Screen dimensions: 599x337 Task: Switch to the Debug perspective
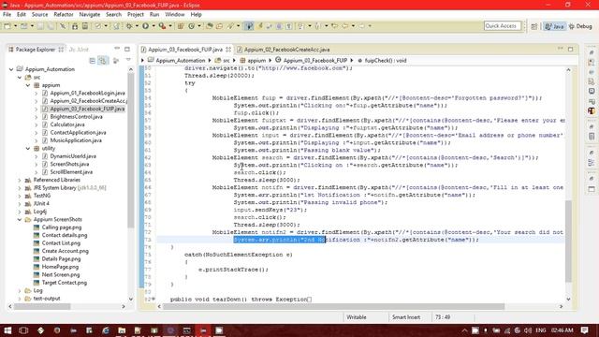pyautogui.click(x=580, y=26)
